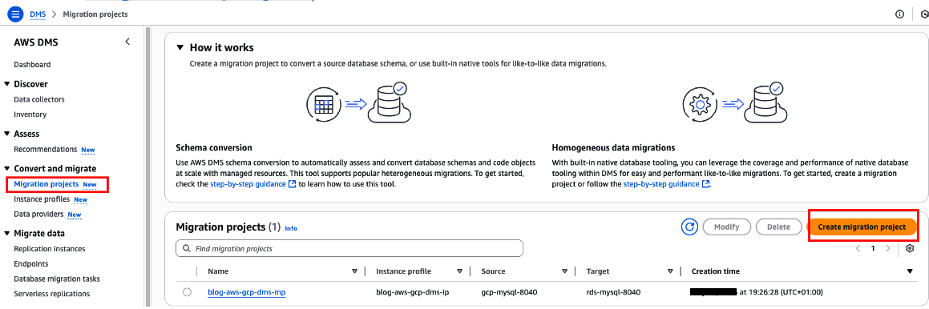Open Homogeneous migrations step-by-step guidance link
Screen dimensions: 929x309
pos(667,184)
